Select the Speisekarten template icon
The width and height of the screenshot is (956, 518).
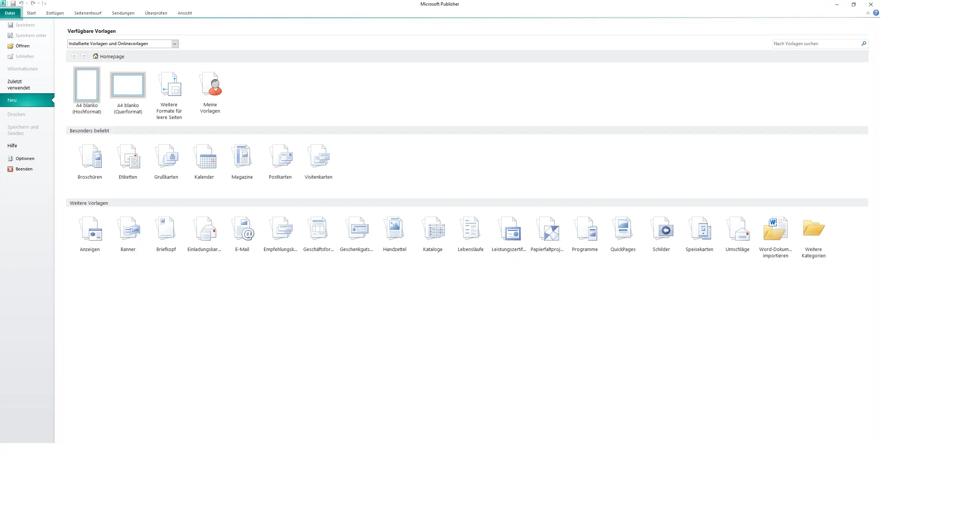point(699,229)
